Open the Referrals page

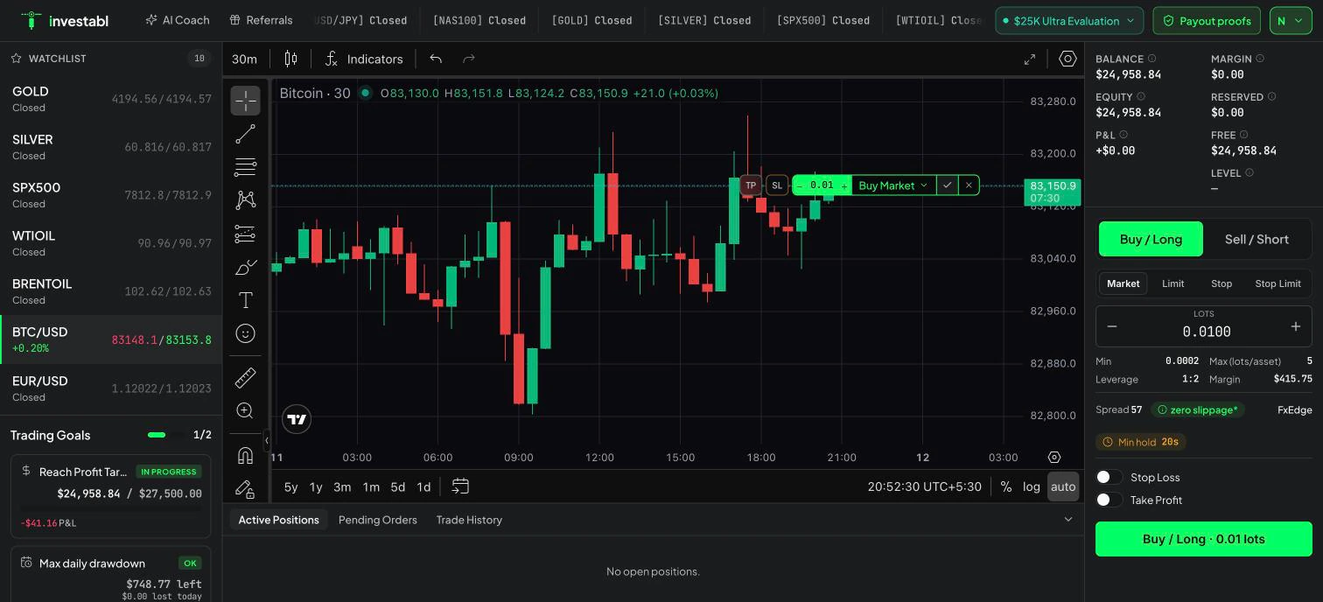click(x=261, y=19)
